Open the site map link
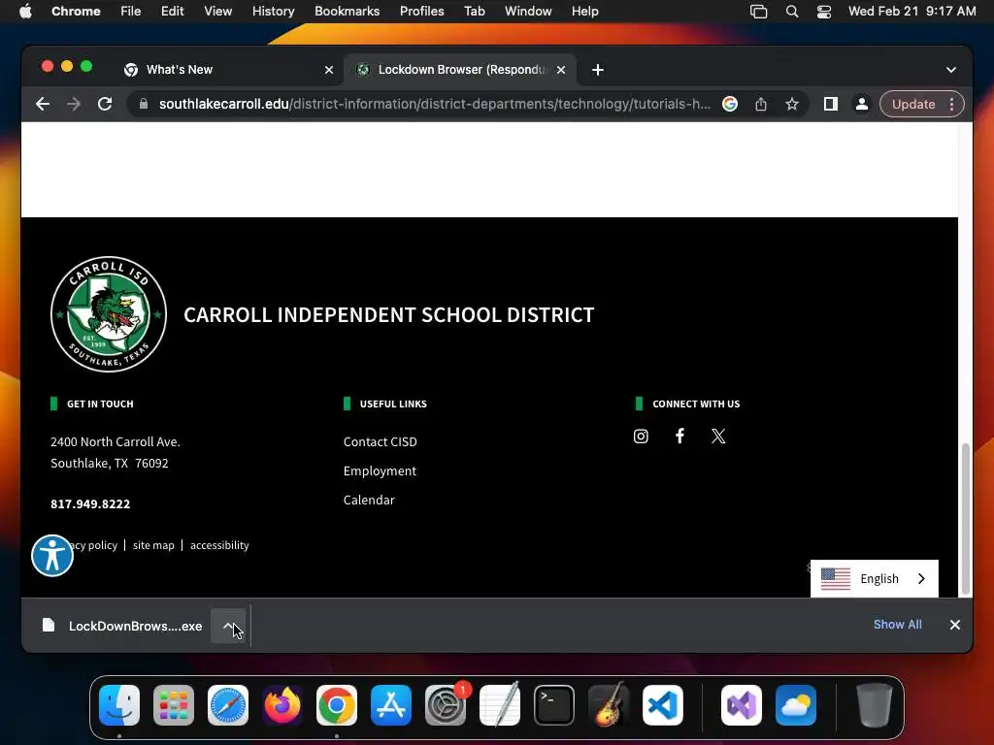Image resolution: width=994 pixels, height=745 pixels. (x=153, y=545)
